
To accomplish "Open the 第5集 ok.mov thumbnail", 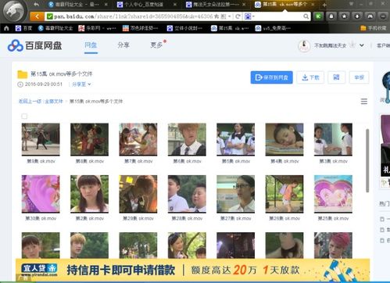I will pos(235,139).
